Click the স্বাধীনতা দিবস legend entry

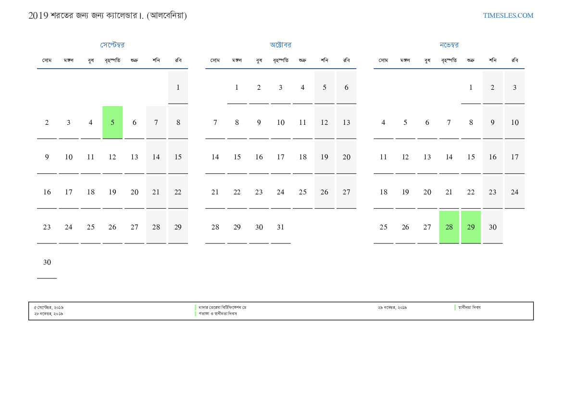click(x=469, y=307)
